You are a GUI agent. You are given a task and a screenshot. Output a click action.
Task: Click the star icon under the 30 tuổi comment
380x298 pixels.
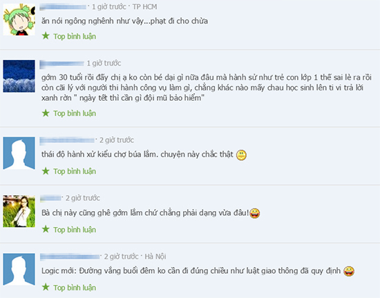pos(46,113)
